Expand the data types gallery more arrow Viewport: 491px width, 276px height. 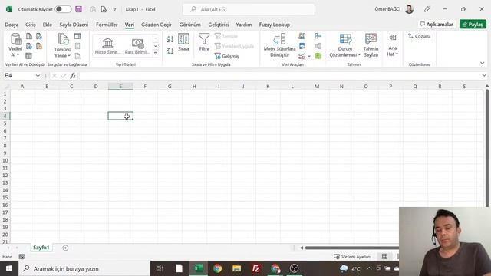156,54
